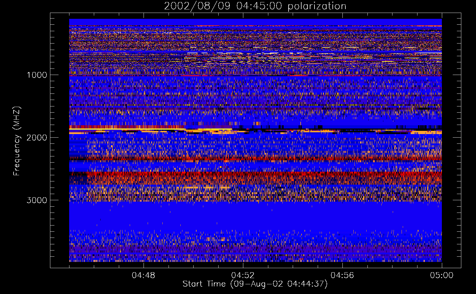The width and height of the screenshot is (476, 294).
Task: Click the '05:00' time tick label
Action: tap(442, 275)
